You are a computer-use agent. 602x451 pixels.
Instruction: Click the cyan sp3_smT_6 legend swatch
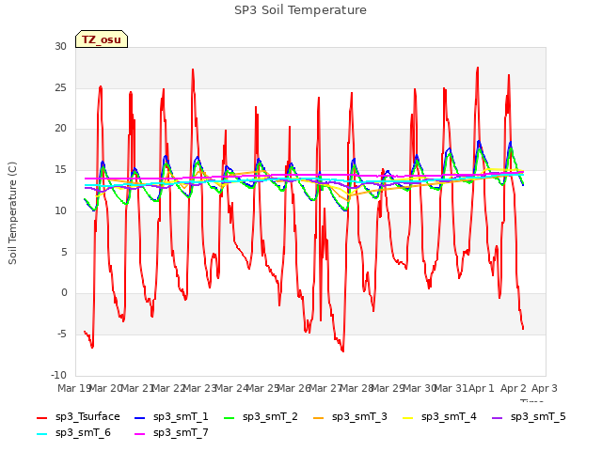tap(41, 434)
